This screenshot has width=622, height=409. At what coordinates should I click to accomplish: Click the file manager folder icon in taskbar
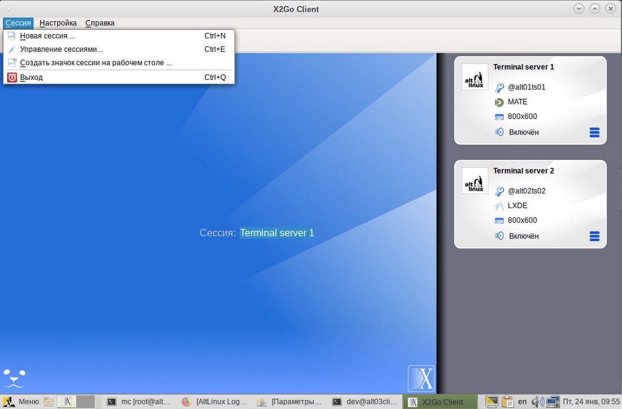pyautogui.click(x=49, y=402)
